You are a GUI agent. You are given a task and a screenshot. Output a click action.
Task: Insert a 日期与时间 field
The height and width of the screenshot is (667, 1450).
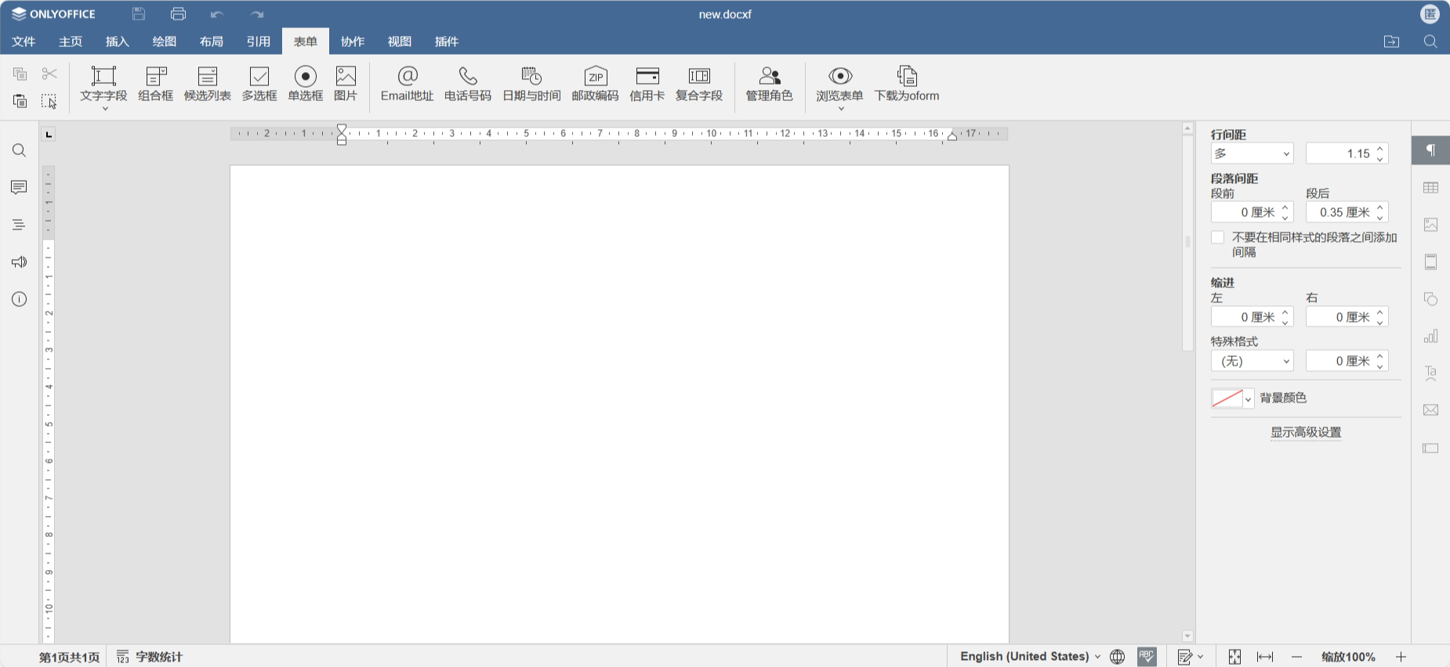coord(531,84)
